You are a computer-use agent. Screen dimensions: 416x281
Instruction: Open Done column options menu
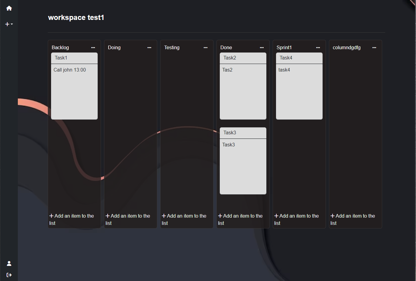[262, 48]
